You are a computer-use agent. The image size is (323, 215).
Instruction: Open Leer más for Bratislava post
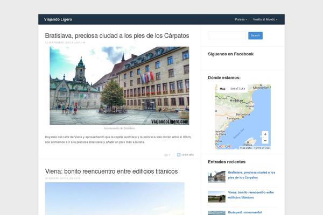(x=186, y=155)
